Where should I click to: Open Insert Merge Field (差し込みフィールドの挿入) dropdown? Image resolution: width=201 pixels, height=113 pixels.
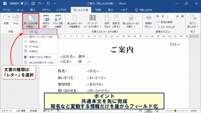coord(131,21)
